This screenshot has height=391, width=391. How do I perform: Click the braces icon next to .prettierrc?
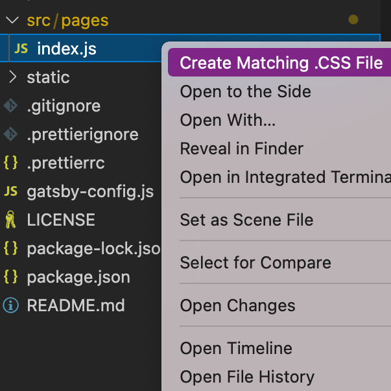(x=10, y=163)
